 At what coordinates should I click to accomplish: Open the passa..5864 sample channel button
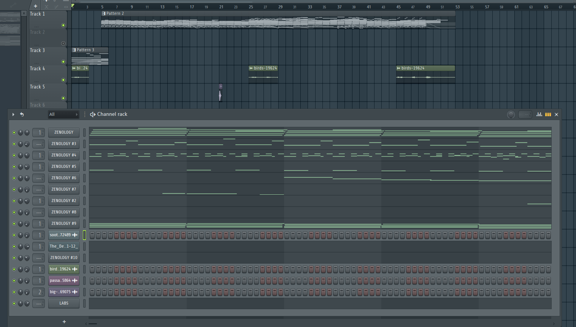pos(64,281)
